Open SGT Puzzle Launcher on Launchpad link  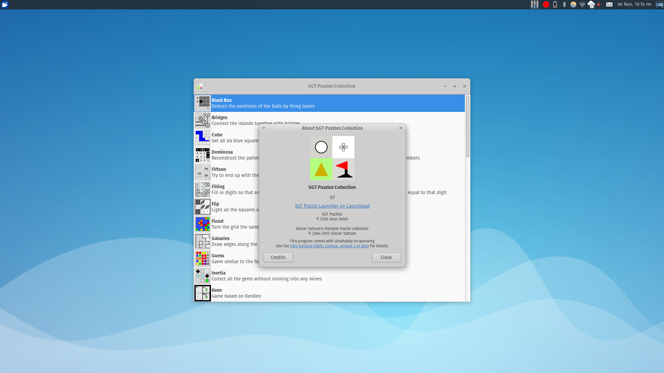[x=332, y=206]
